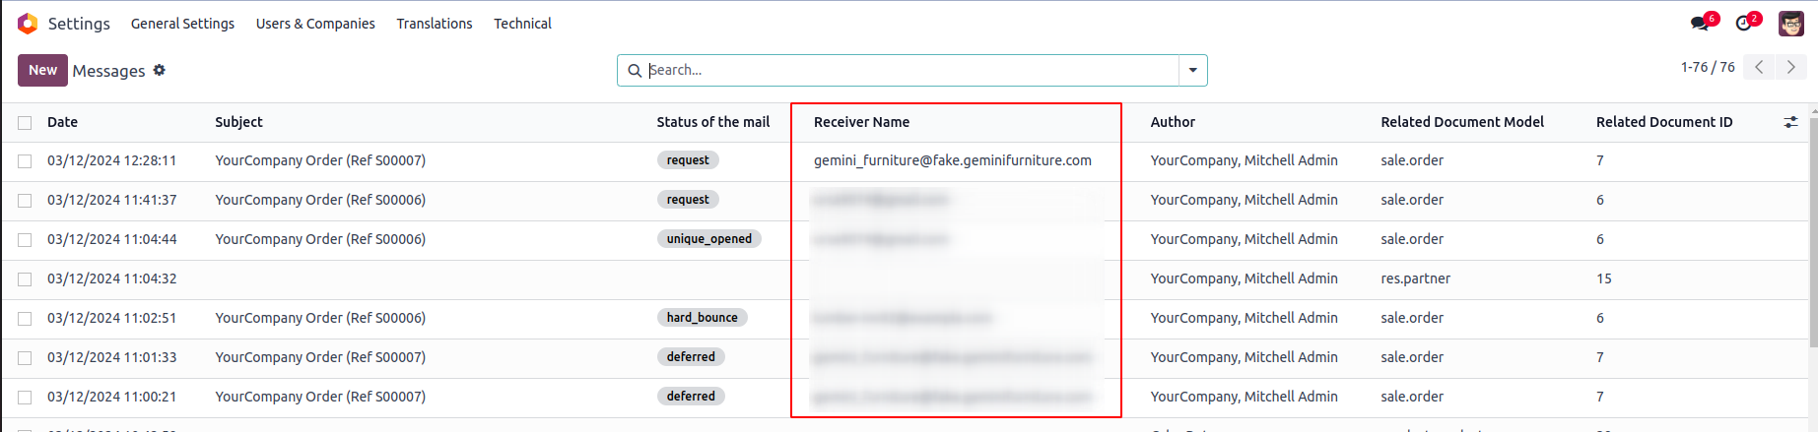Screen dimensions: 1818x432
Task: Open the Translations menu
Action: pyautogui.click(x=435, y=24)
